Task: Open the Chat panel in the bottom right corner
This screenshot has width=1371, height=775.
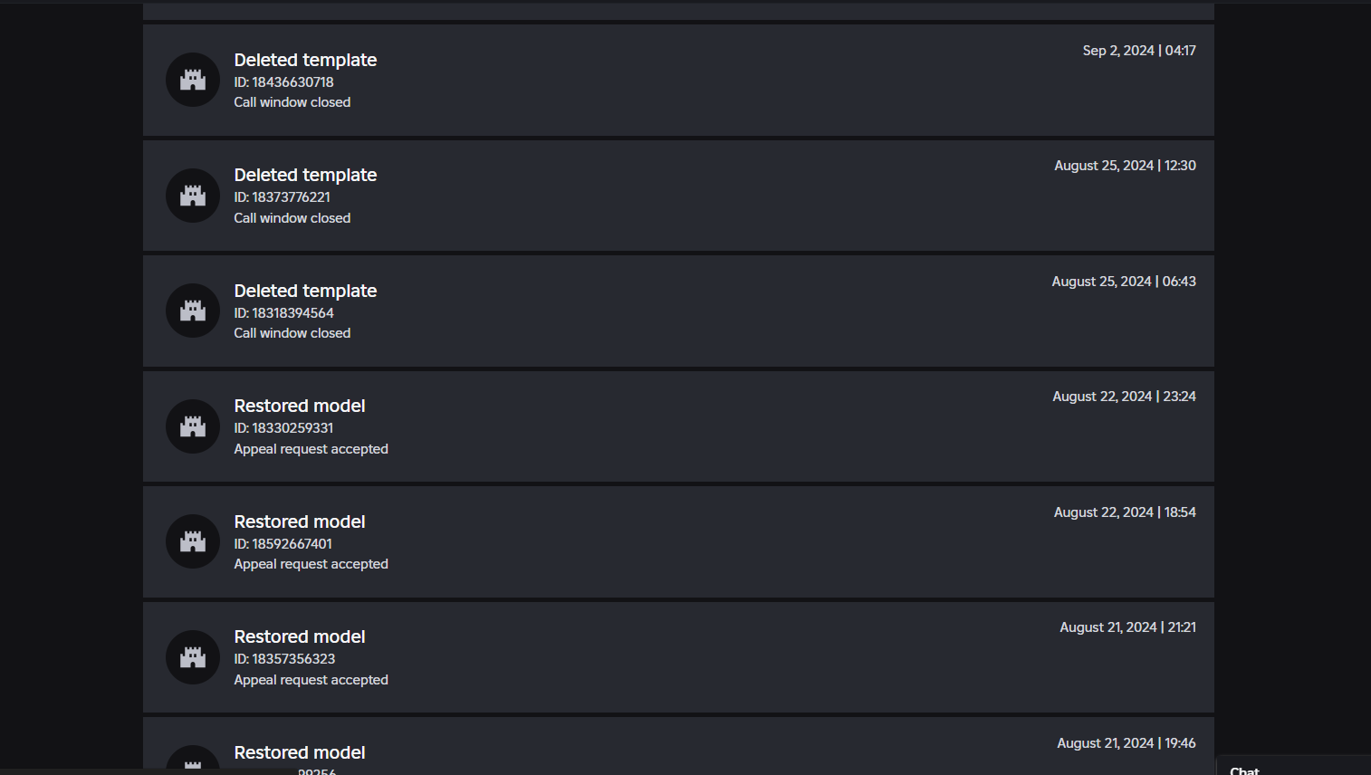Action: click(1244, 769)
